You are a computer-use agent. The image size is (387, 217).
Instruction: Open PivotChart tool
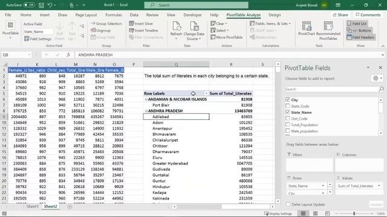pyautogui.click(x=307, y=28)
